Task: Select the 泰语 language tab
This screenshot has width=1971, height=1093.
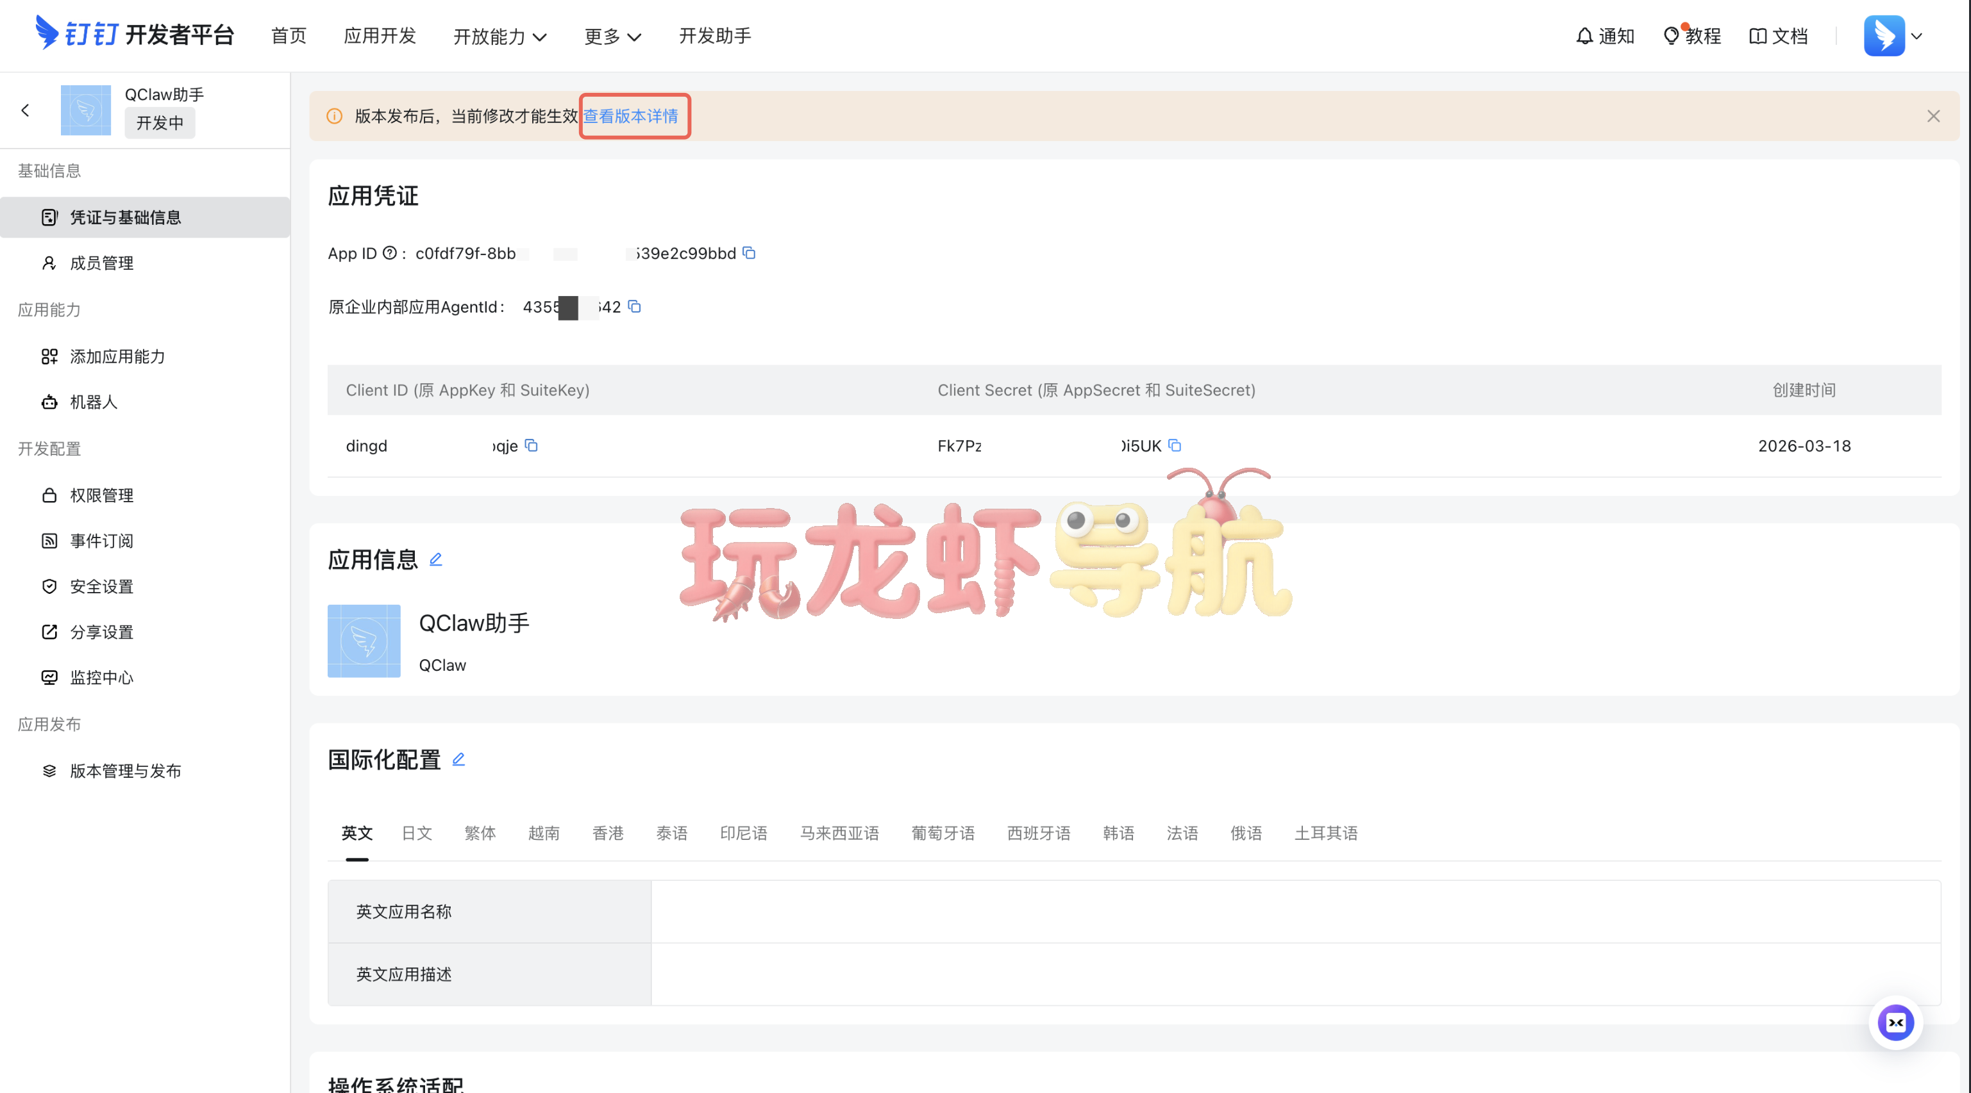Action: coord(672,833)
